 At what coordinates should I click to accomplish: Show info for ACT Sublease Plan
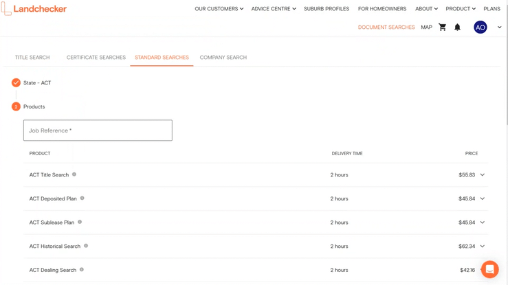(80, 222)
